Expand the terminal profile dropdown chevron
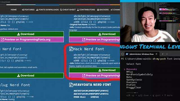This screenshot has height=101, width=180. coord(167,54)
